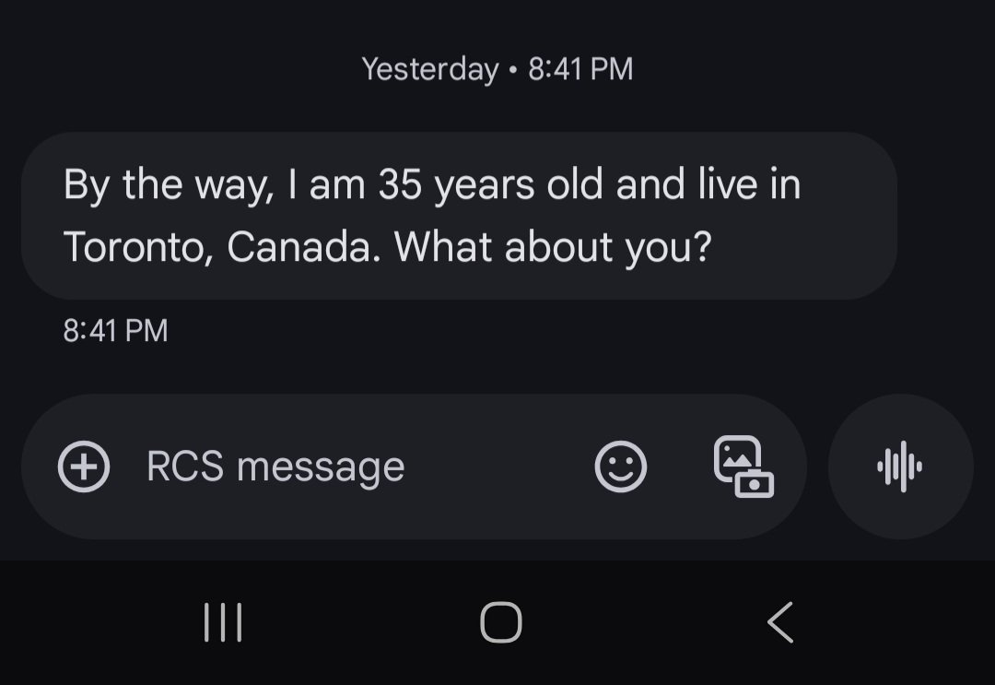Viewport: 995px width, 685px height.
Task: Click the 8:41 PM time in header
Action: coord(580,68)
